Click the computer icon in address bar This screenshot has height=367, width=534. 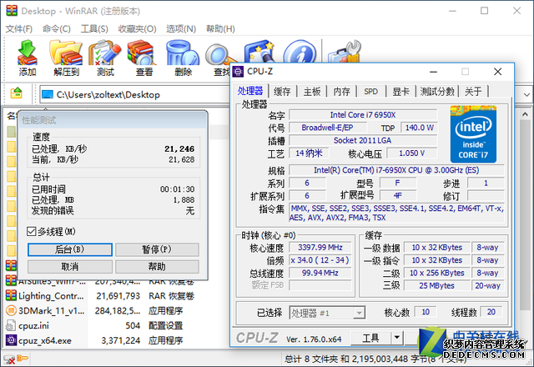click(48, 94)
